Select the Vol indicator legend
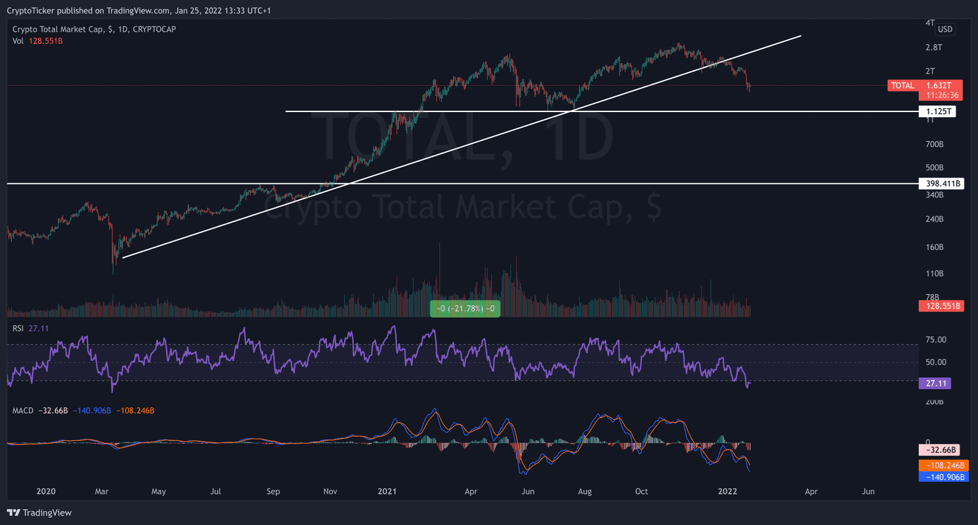 [18, 41]
